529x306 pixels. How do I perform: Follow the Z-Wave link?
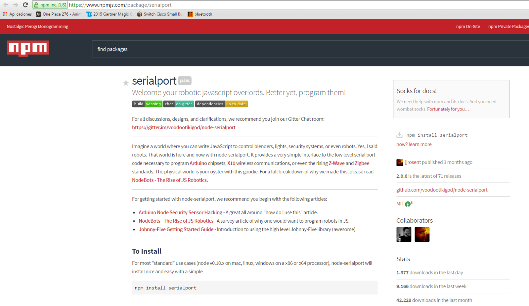point(336,163)
